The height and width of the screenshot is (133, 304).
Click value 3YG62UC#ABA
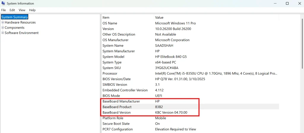167,68
